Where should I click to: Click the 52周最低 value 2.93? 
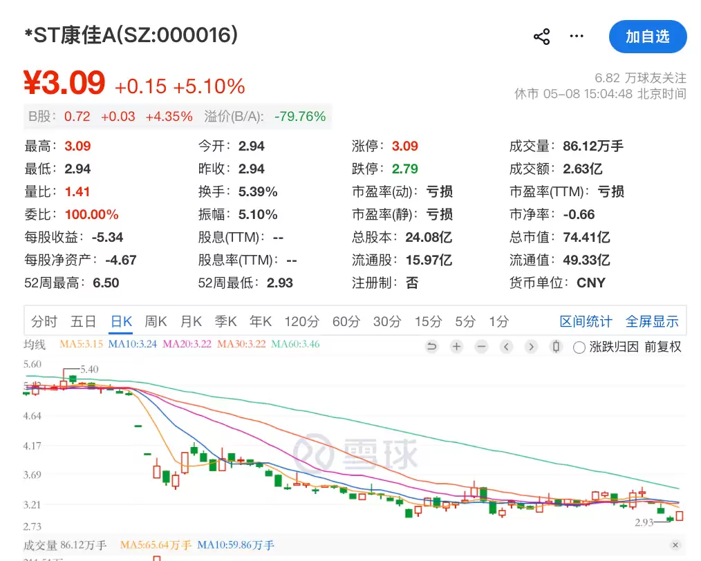point(280,283)
